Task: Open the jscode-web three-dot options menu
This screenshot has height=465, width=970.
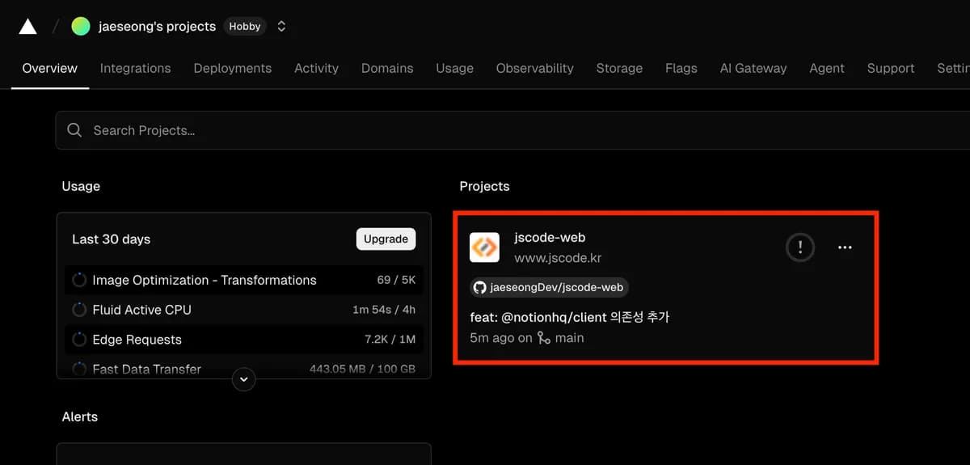Action: (x=845, y=247)
